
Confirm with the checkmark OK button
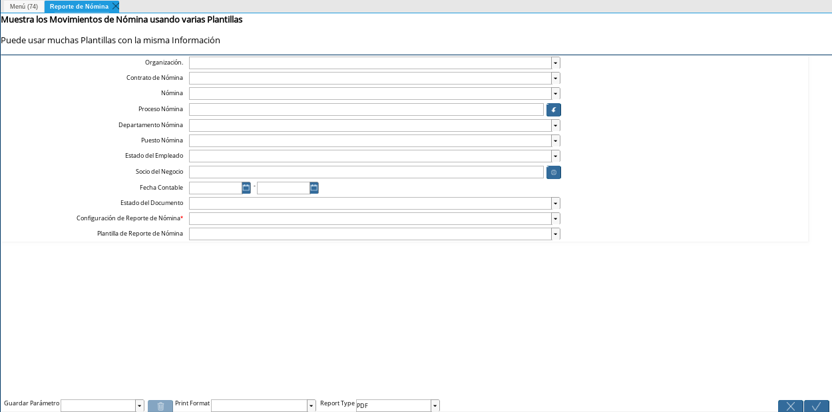(817, 406)
